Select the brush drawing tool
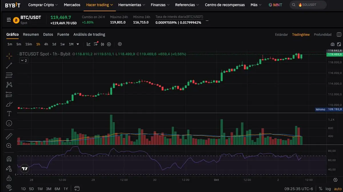Image resolution: width=343 pixels, height=192 pixels. coord(9,104)
